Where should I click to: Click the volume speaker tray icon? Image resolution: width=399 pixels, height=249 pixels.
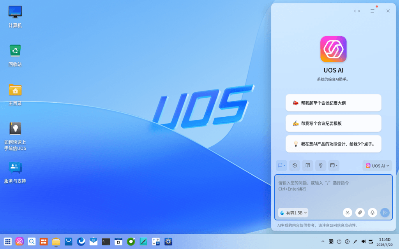[x=364, y=241]
